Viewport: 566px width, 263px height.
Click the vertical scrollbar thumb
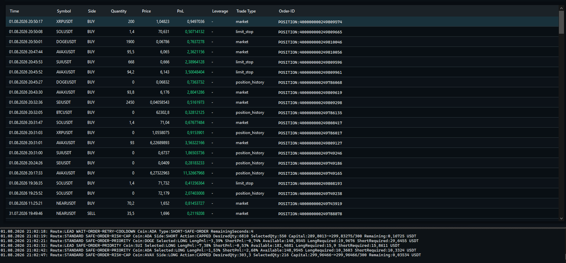(x=561, y=22)
